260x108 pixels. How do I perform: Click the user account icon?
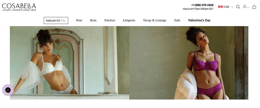coord(245,6)
